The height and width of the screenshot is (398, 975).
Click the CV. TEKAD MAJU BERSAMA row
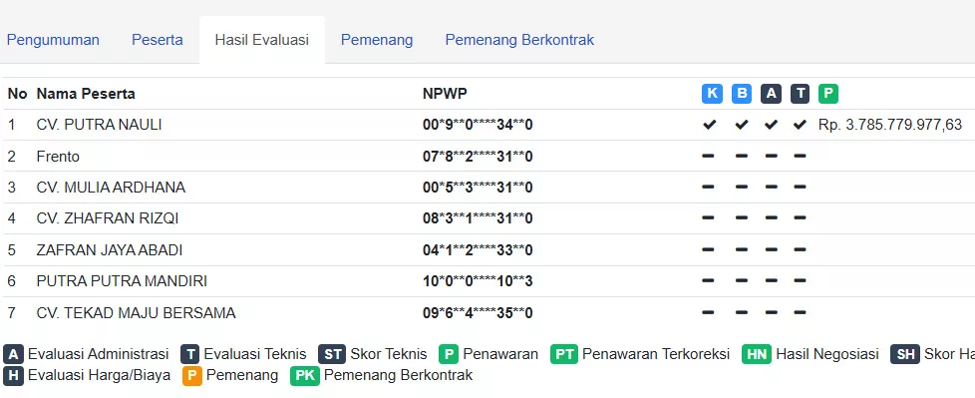[487, 313]
